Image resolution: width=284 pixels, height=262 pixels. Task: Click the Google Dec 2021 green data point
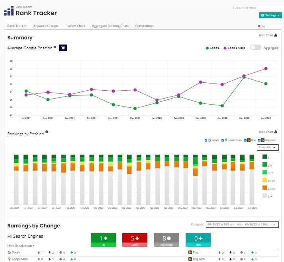tap(135, 109)
